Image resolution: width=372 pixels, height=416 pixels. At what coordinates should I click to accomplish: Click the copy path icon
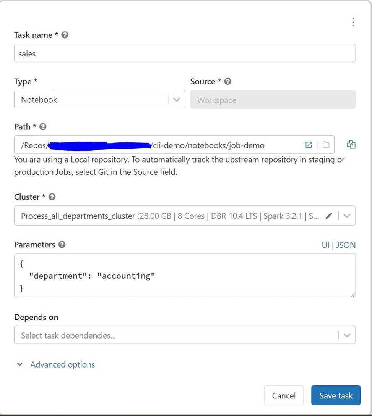[x=351, y=144]
